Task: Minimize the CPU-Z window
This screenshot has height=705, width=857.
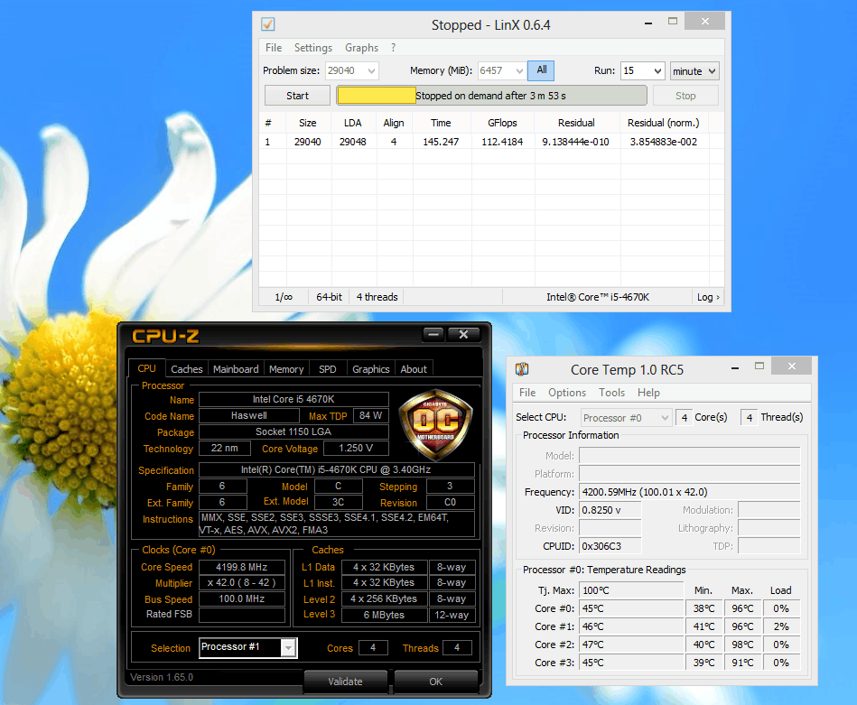Action: [433, 334]
